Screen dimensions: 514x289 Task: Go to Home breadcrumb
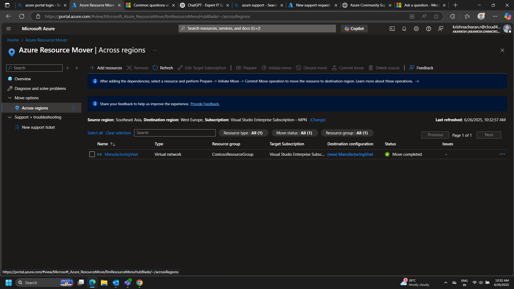click(13, 40)
